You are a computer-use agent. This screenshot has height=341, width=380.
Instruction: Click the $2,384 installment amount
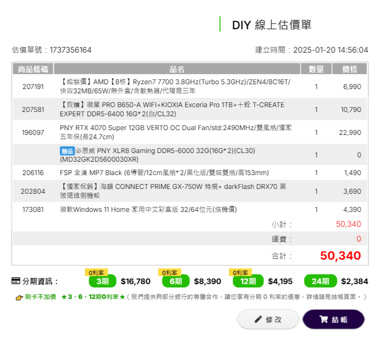click(x=355, y=282)
